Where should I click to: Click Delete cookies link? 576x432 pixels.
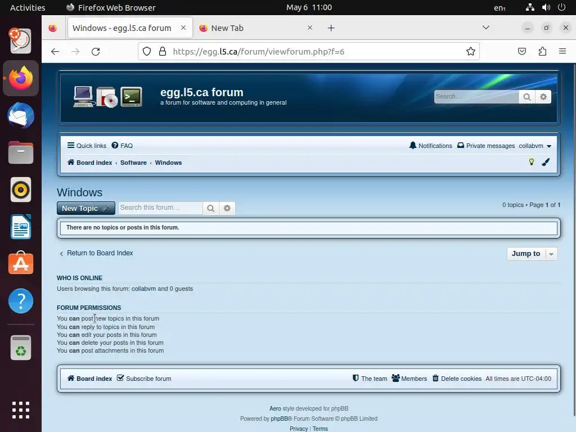tap(457, 379)
